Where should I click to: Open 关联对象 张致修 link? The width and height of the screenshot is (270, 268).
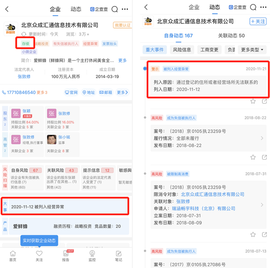[x=183, y=201]
